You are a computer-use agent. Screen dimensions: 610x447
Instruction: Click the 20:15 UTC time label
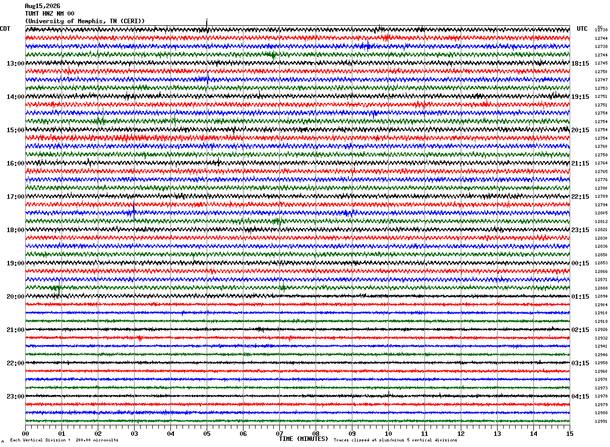[580, 130]
